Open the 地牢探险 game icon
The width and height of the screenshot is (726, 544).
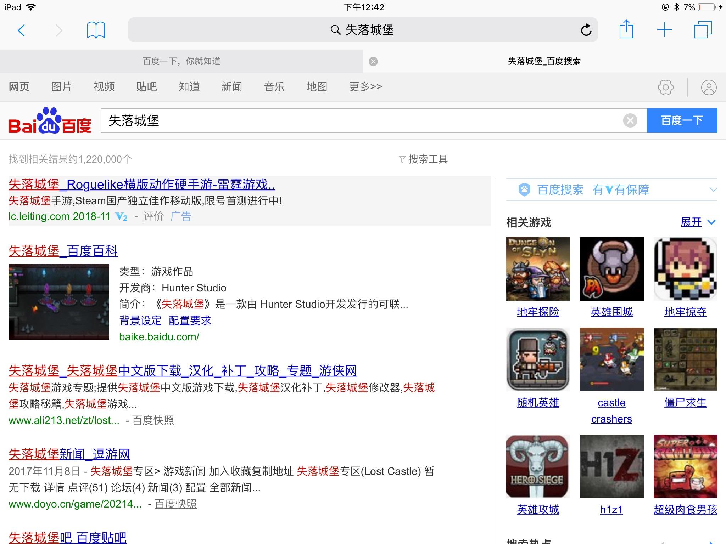pyautogui.click(x=538, y=269)
